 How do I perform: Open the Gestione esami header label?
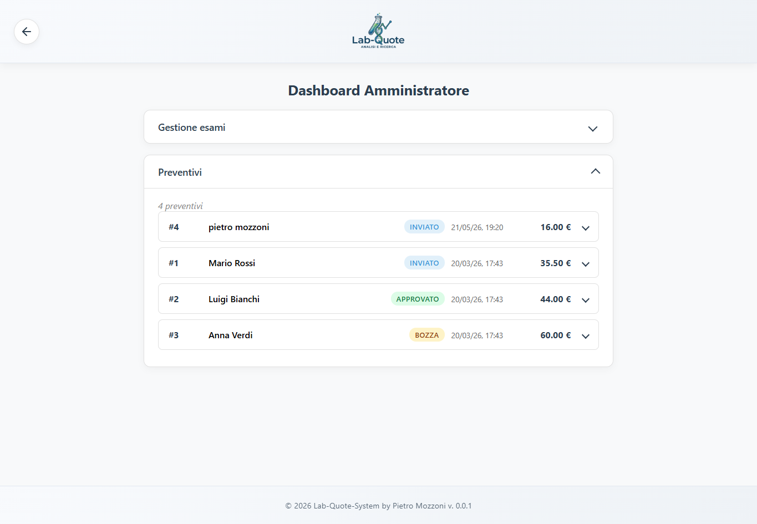pyautogui.click(x=192, y=128)
